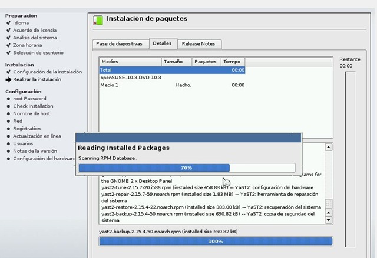
Task: Click the Configuración del hardware step
Action: (x=44, y=159)
